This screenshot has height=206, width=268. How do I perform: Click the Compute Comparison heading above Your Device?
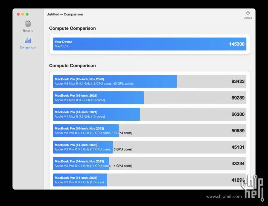click(72, 28)
